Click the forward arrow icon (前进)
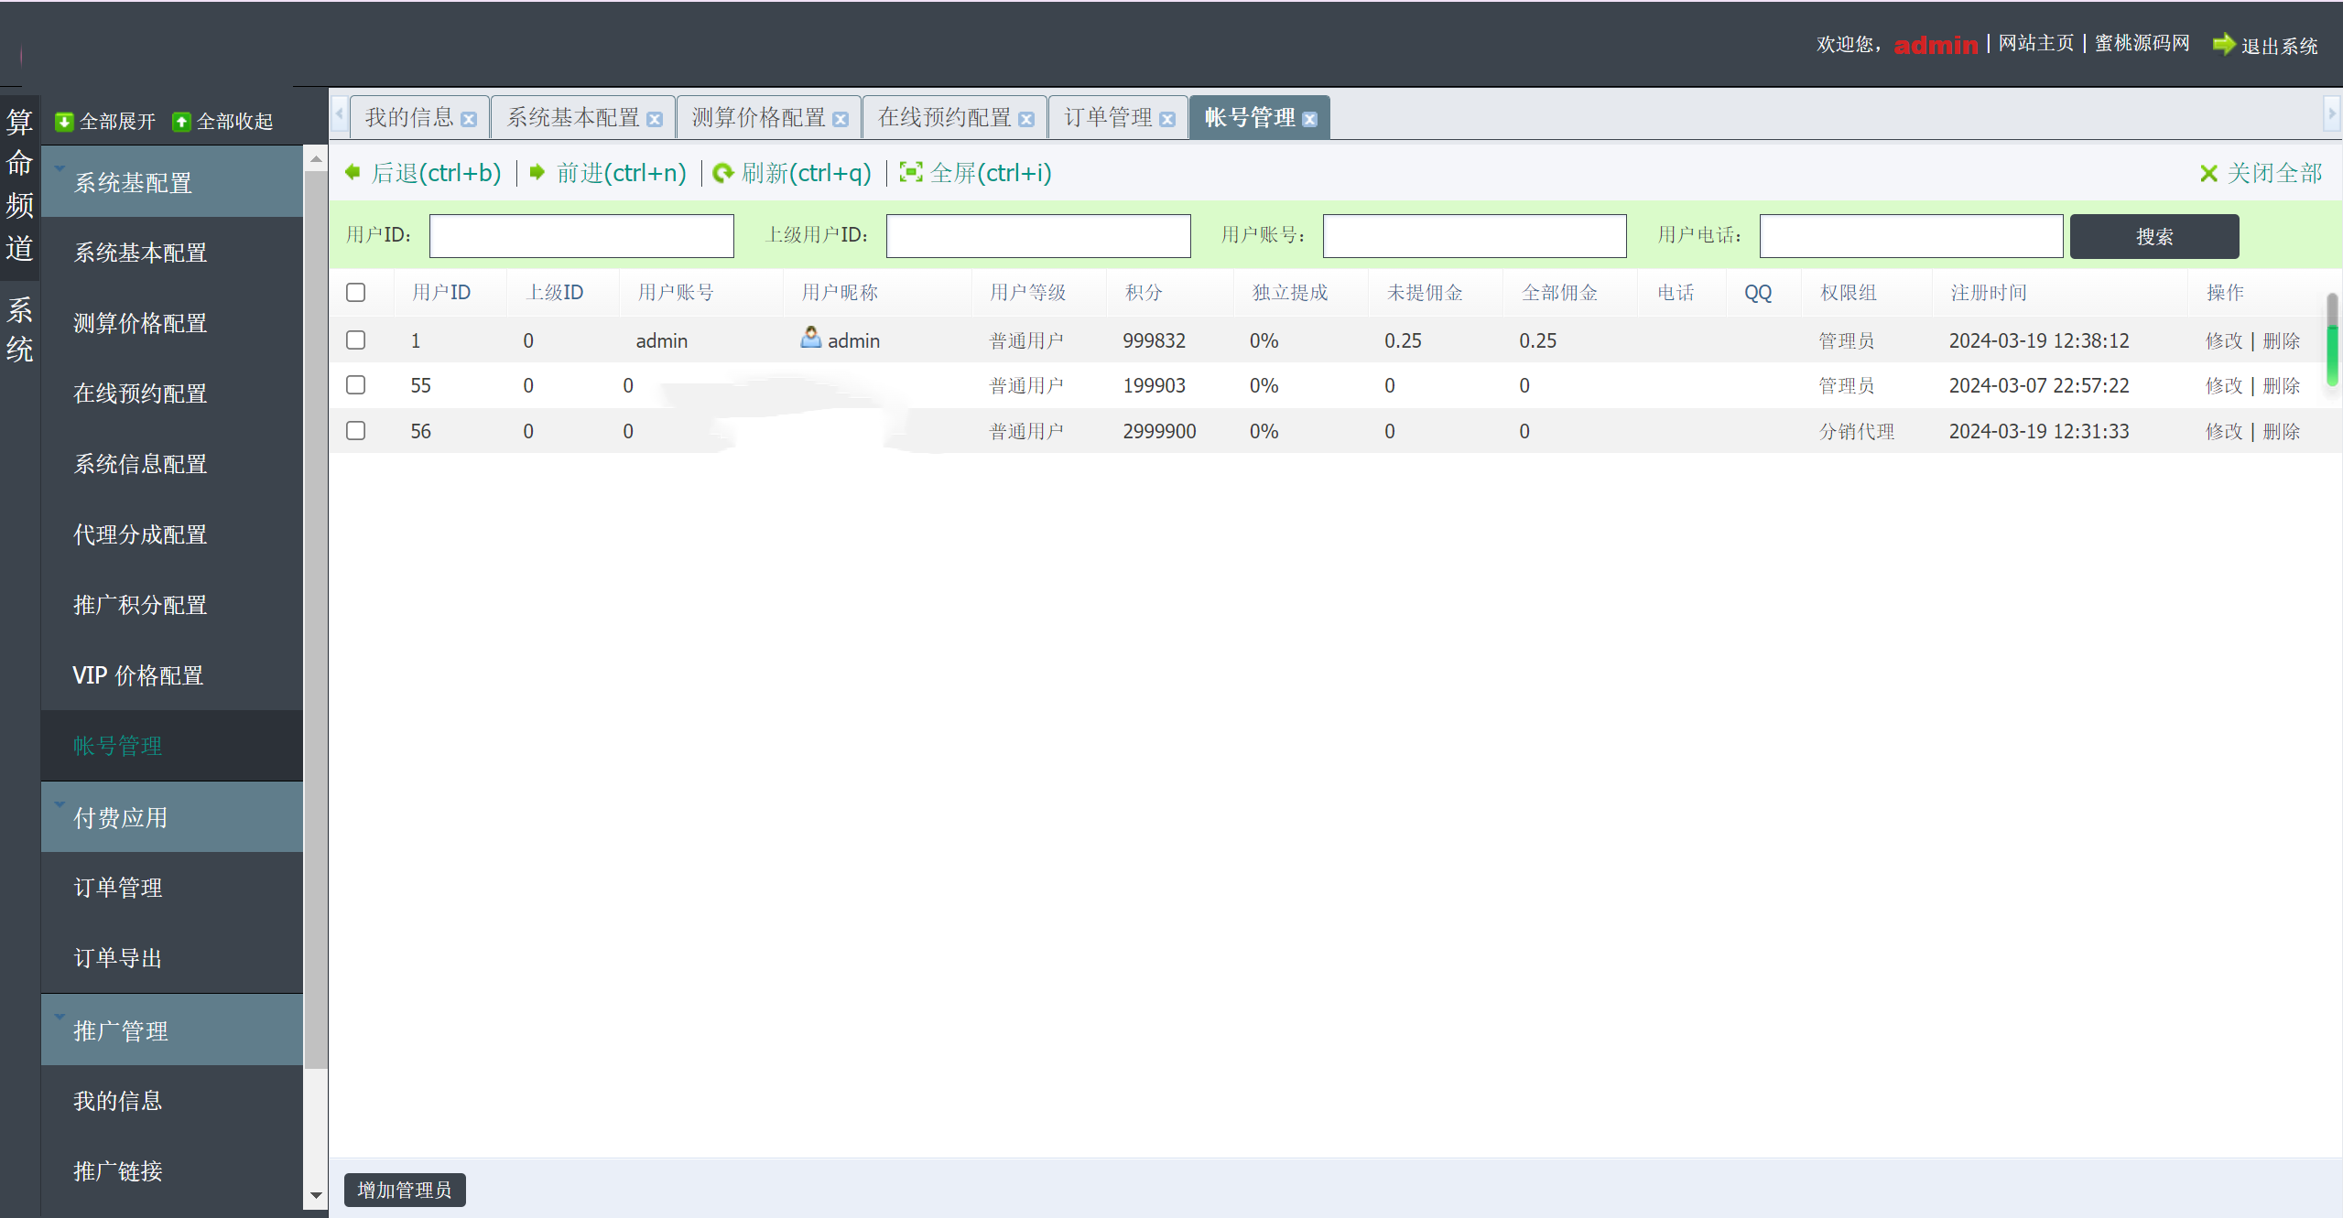2343x1218 pixels. pyautogui.click(x=537, y=172)
